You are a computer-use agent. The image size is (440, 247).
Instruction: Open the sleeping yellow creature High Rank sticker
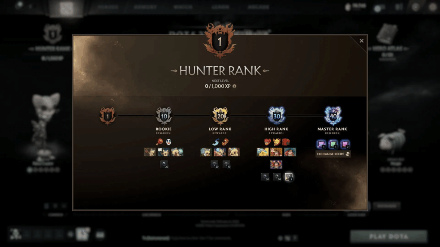coord(263,152)
